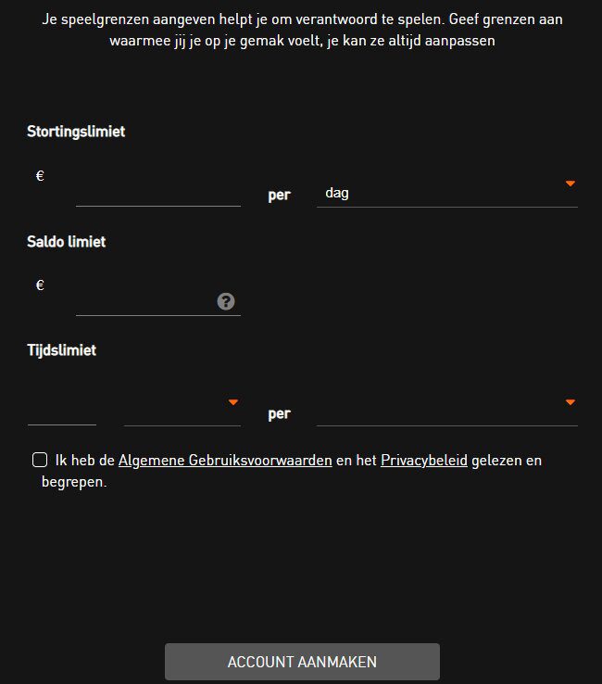602x684 pixels.
Task: Click orange arrow beside the 'dag' selector
Action: 571,184
